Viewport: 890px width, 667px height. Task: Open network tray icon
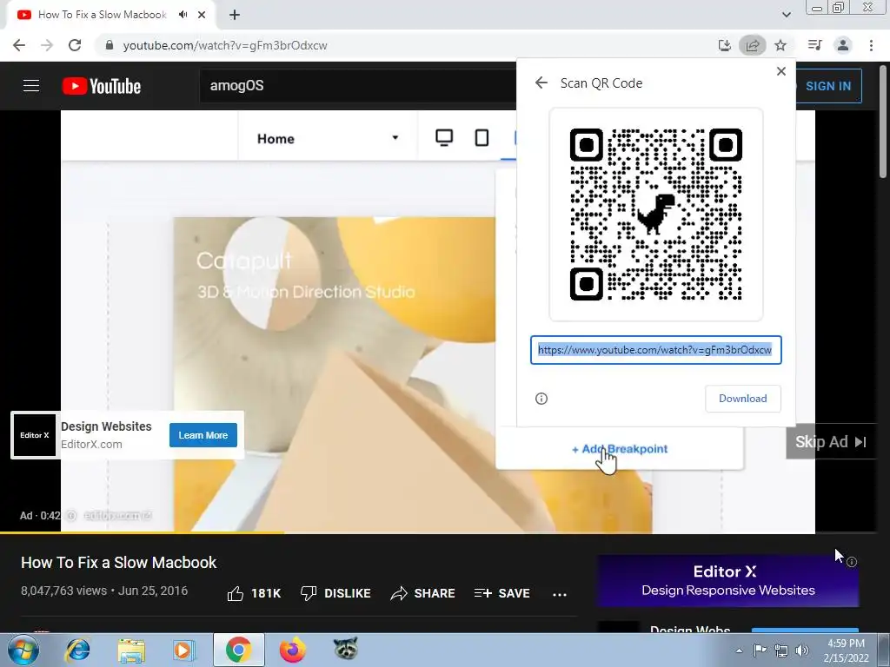point(781,650)
